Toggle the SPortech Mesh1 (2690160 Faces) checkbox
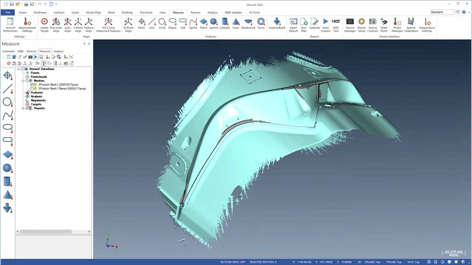The image size is (472, 265). [32, 85]
